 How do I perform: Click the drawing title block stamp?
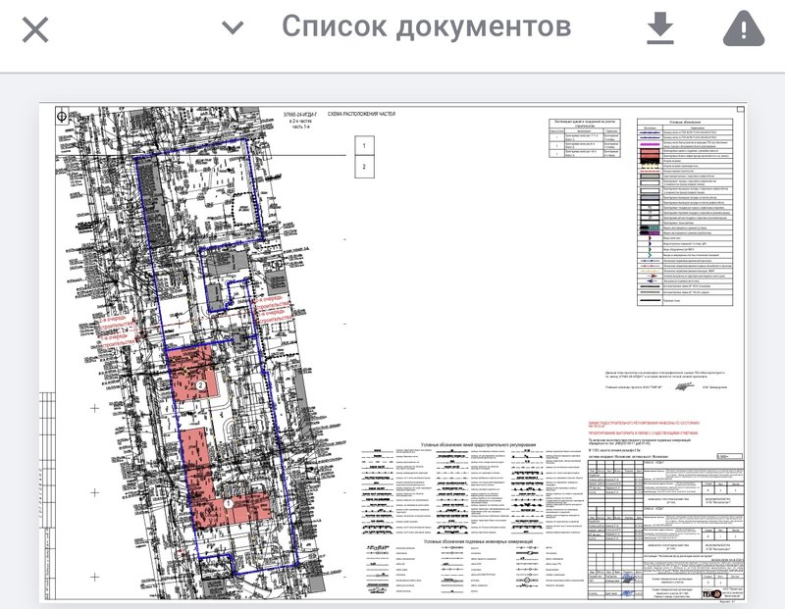pyautogui.click(x=665, y=530)
